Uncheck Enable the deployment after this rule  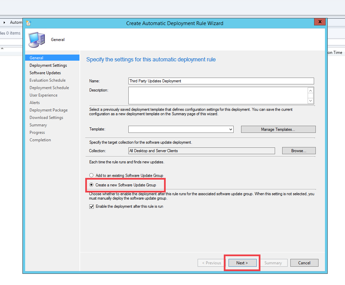pos(91,206)
